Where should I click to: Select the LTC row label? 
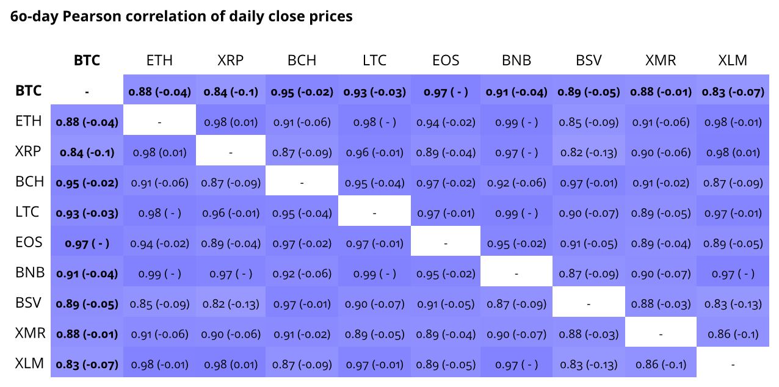(x=29, y=212)
